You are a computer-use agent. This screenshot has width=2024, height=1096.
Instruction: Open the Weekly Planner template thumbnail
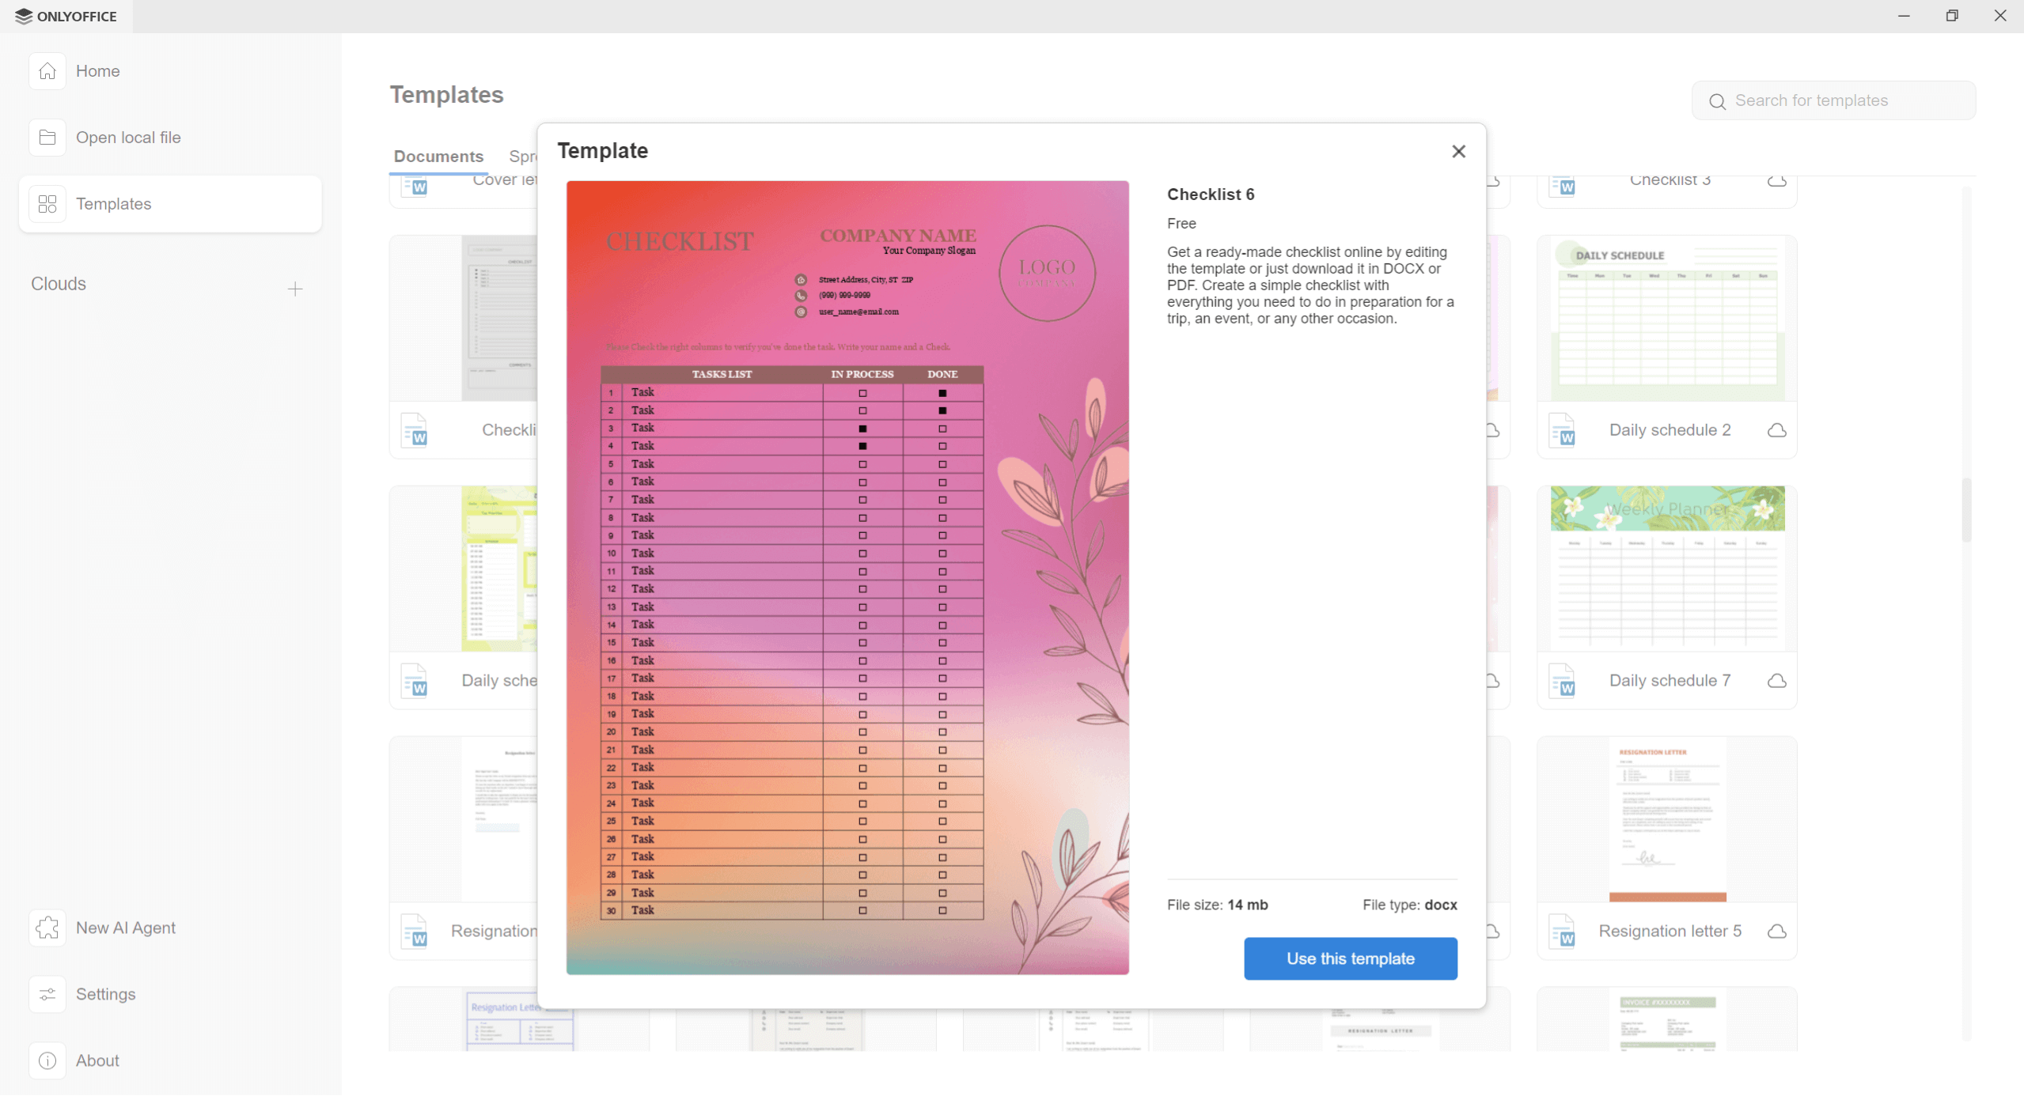pos(1666,569)
